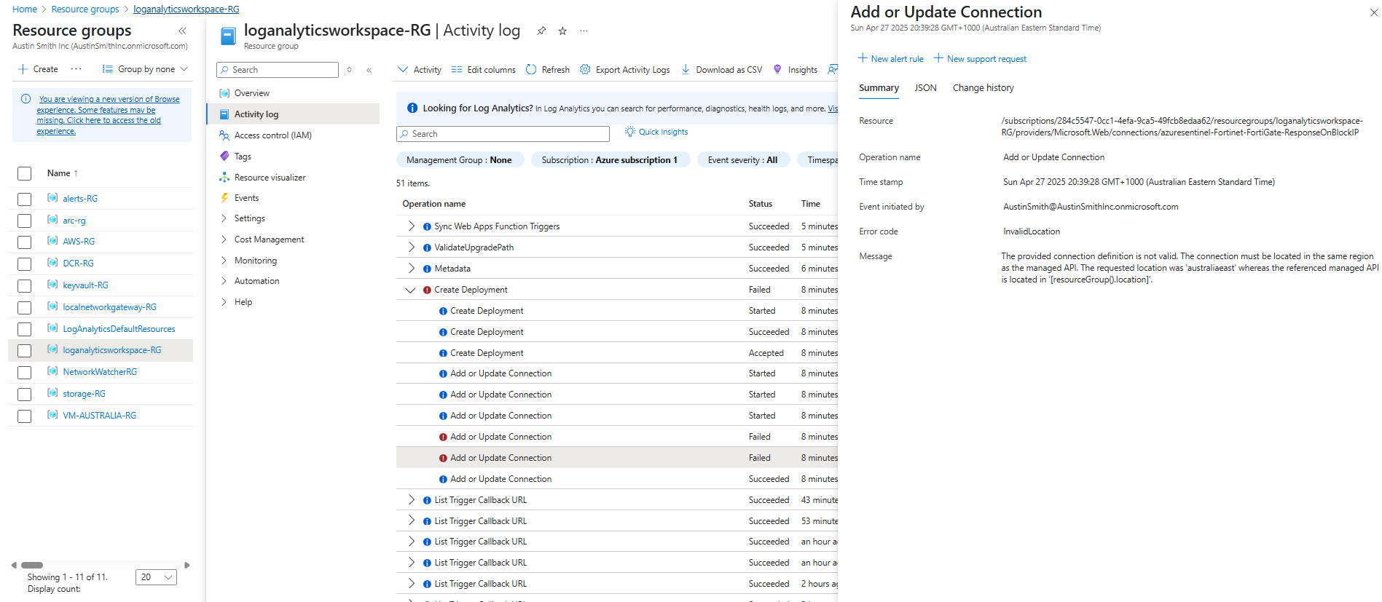Click alerts-RG resource group icon
The width and height of the screenshot is (1382, 602).
(x=52, y=198)
